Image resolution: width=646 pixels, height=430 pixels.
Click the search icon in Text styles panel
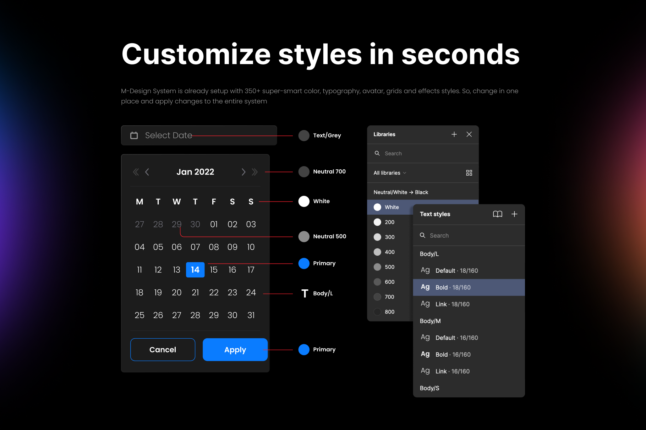422,236
